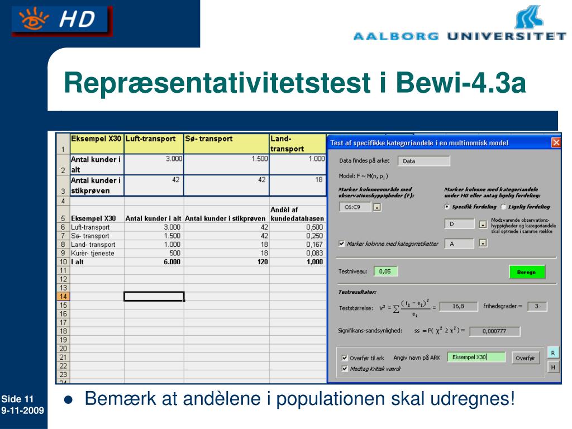Click the total 6.000 cell
The image size is (572, 429).
tap(154, 262)
